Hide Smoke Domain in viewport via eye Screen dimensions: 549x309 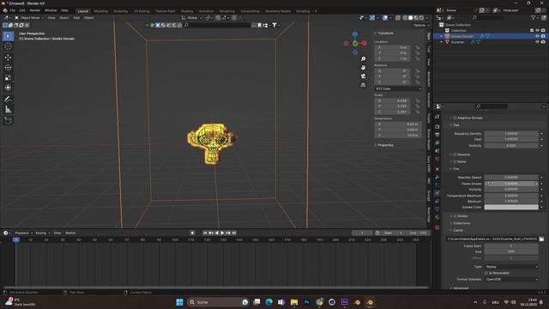pos(537,36)
